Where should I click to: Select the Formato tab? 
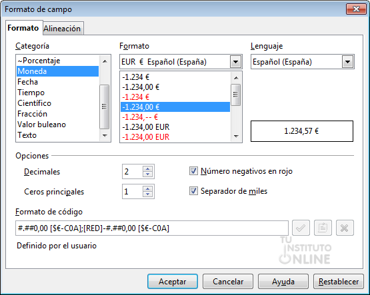pyautogui.click(x=23, y=28)
